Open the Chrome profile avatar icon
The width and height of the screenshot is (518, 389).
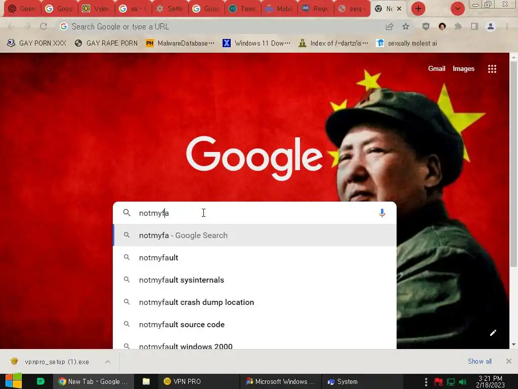[491, 27]
